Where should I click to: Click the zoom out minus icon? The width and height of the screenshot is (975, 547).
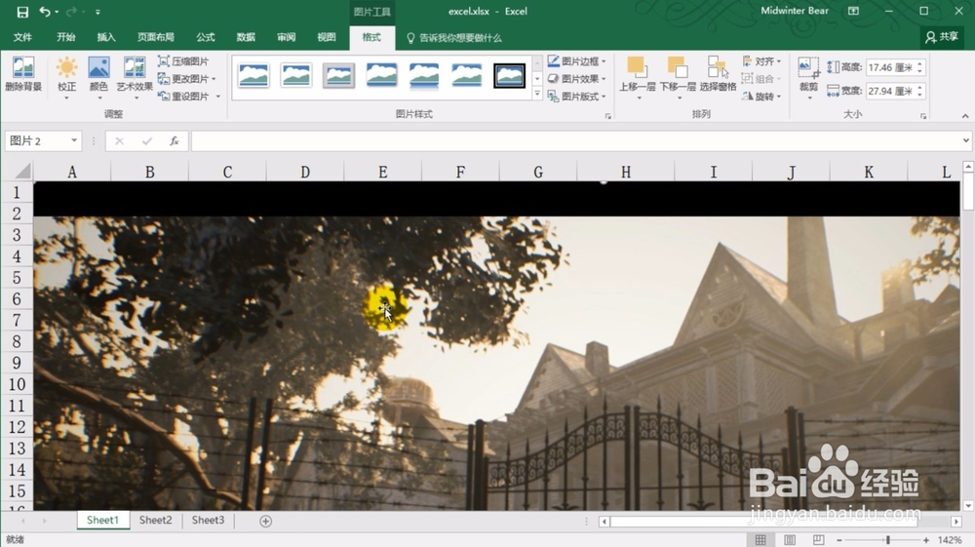[838, 540]
